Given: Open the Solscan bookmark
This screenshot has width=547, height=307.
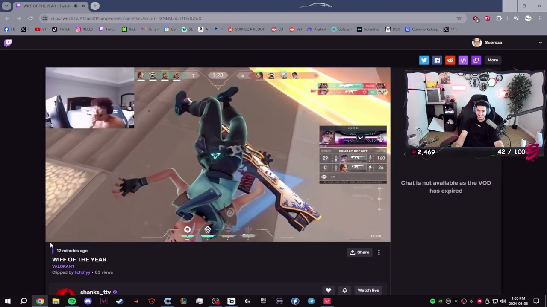Looking at the screenshot, I should click(341, 29).
